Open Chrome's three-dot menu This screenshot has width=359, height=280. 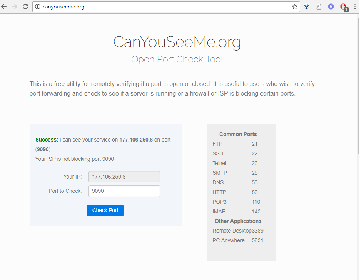(354, 7)
